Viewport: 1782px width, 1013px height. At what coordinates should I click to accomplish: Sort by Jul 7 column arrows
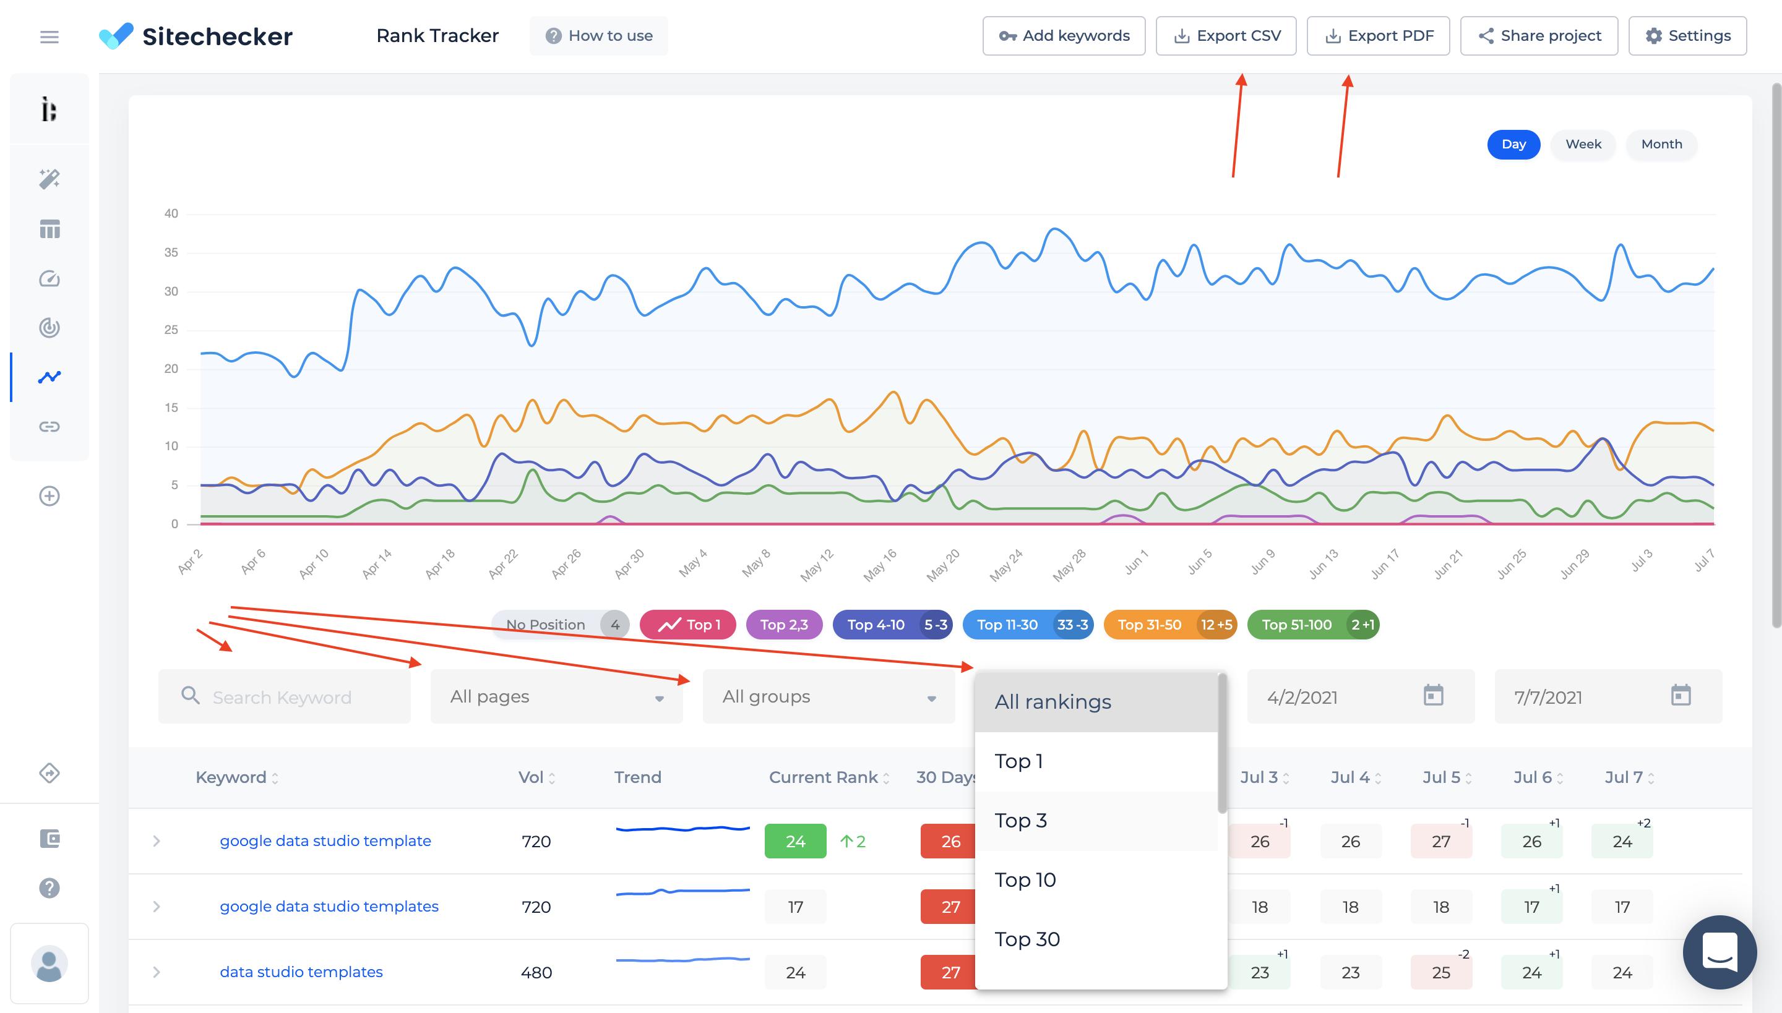pyautogui.click(x=1651, y=779)
